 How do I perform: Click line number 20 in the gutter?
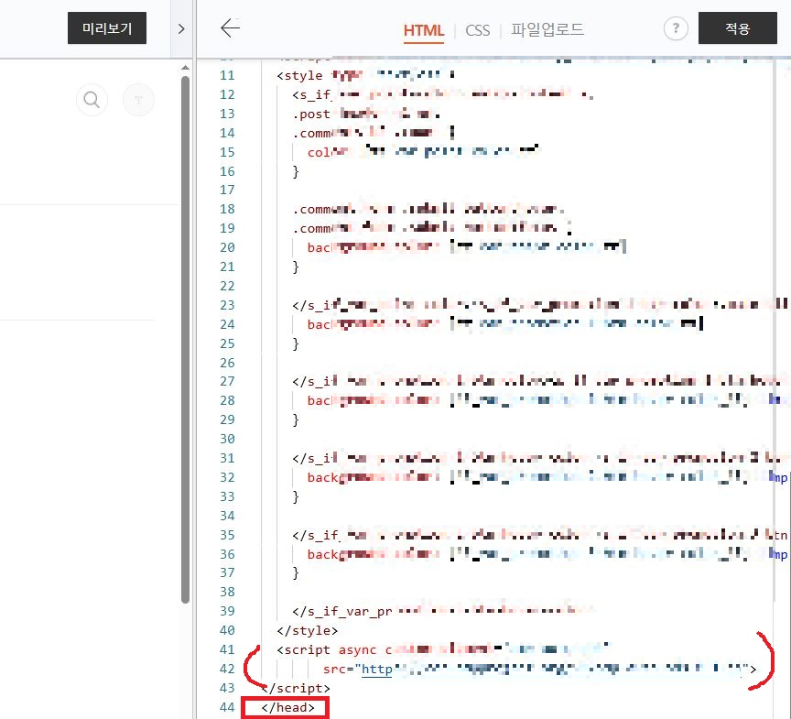click(227, 247)
